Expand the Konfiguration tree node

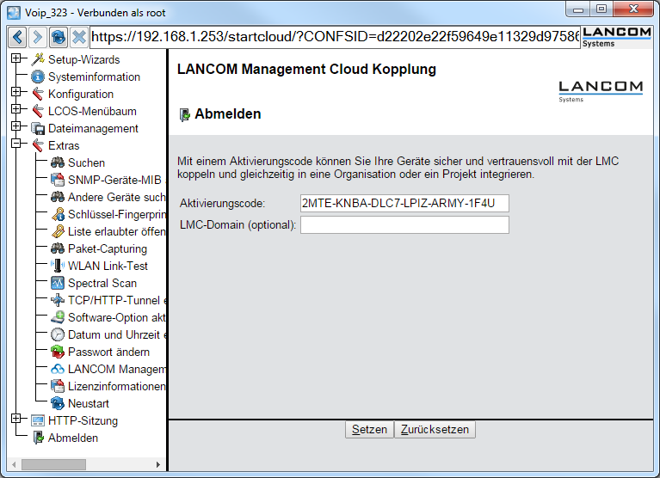[15, 94]
